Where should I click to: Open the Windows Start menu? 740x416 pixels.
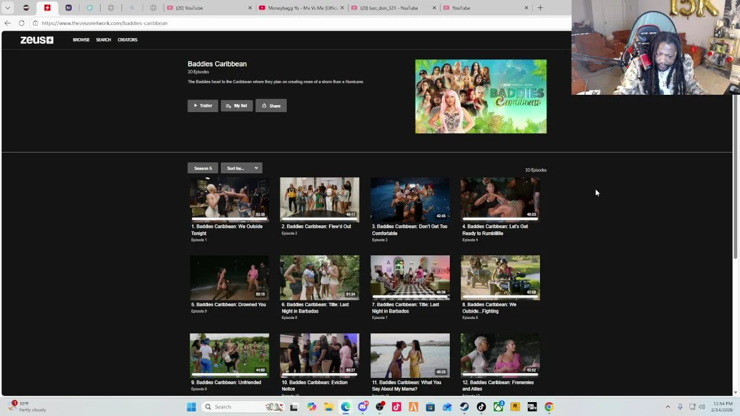pyautogui.click(x=191, y=407)
